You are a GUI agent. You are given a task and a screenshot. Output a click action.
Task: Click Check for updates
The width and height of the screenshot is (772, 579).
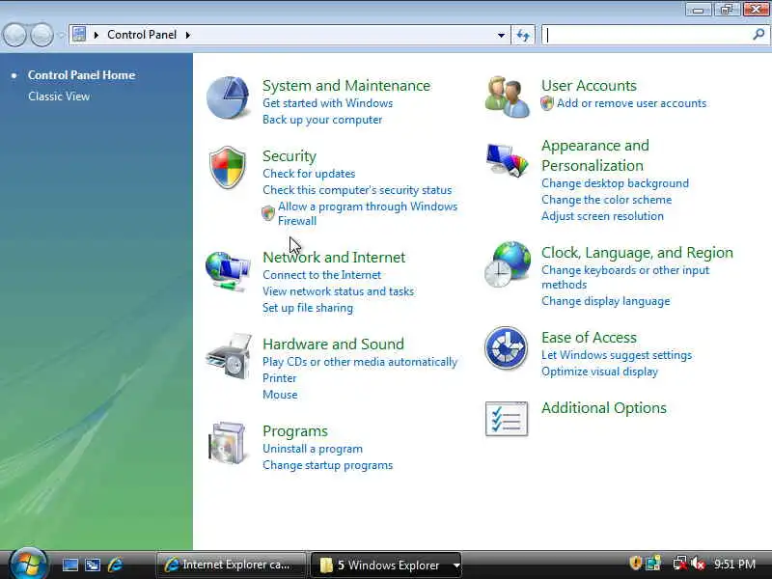coord(309,174)
